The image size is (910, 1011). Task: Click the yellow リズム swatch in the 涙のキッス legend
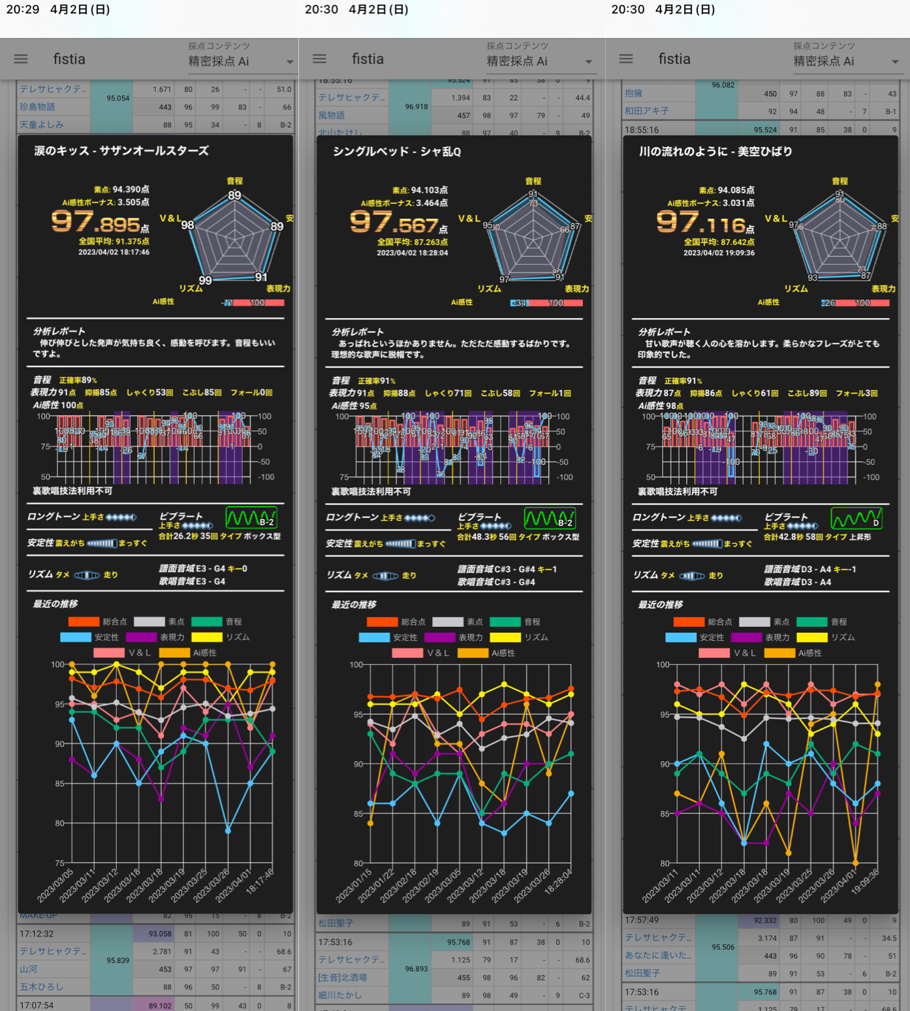coord(206,637)
